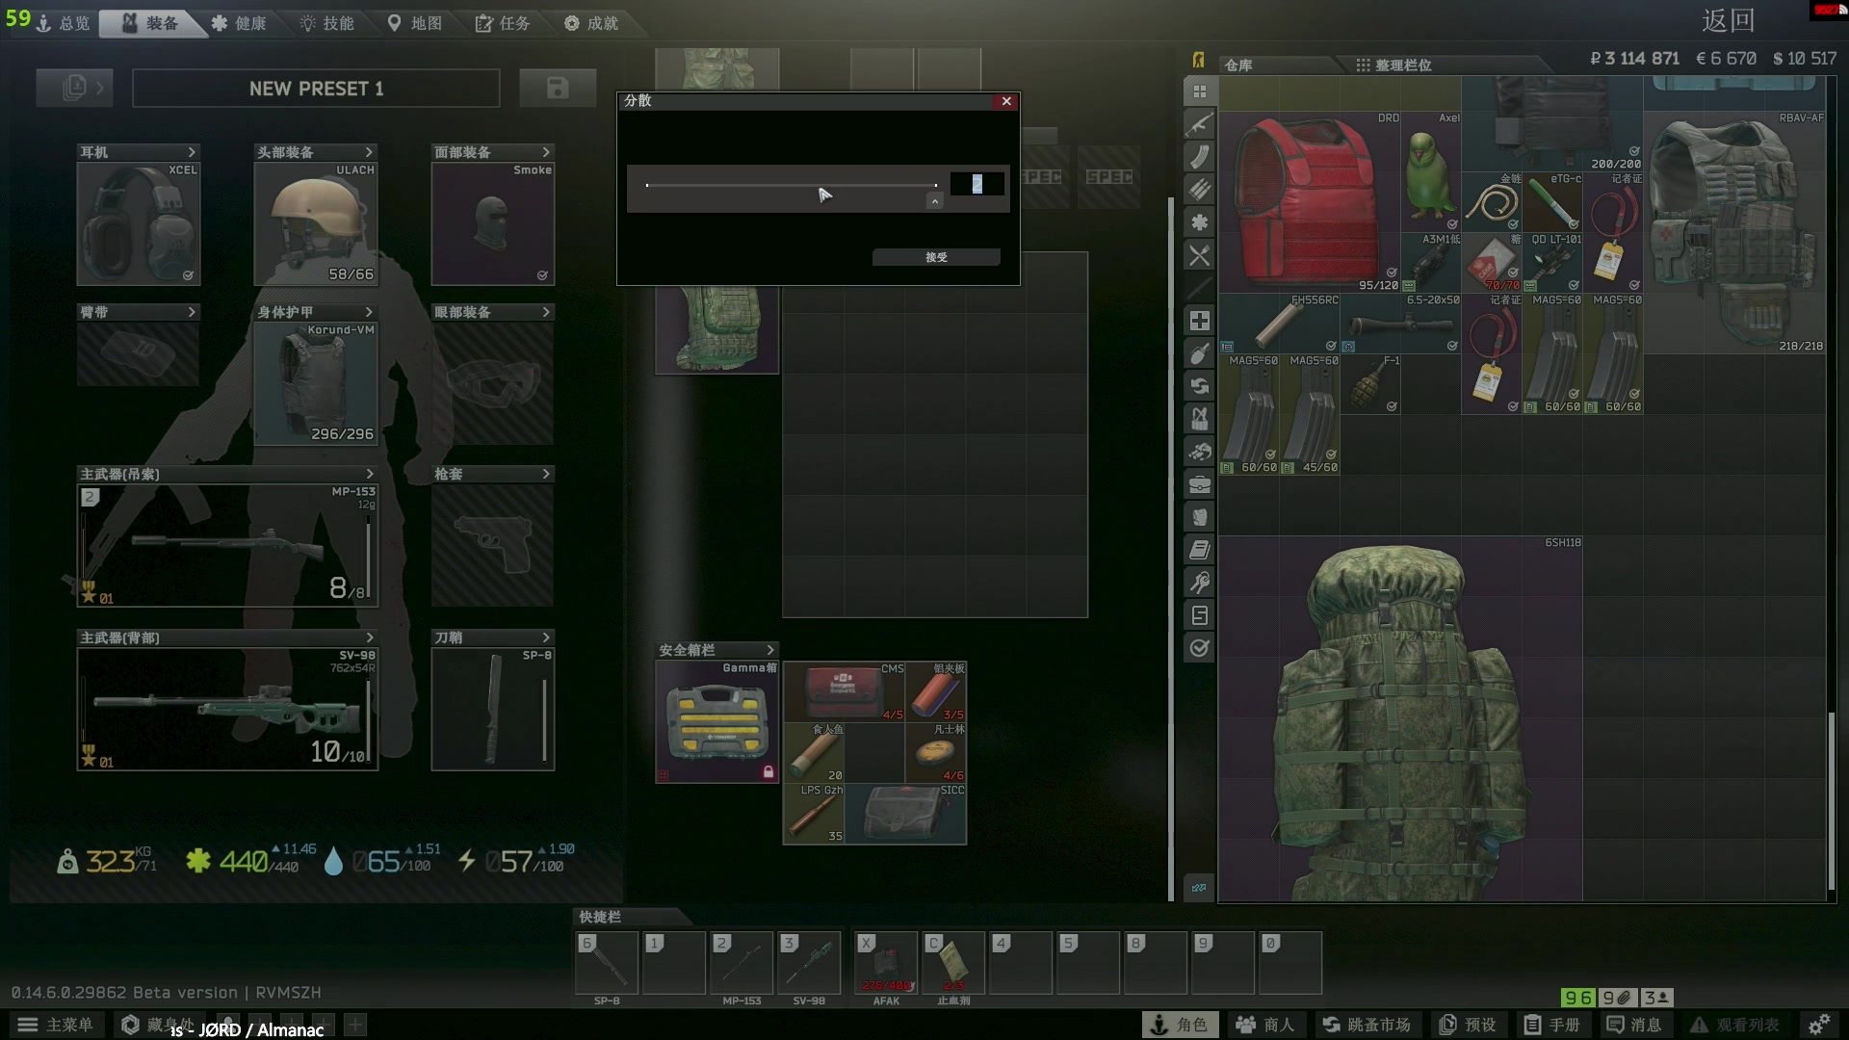The width and height of the screenshot is (1849, 1040).
Task: Toggle found-in-raid checkmark stash filter
Action: 1199,648
